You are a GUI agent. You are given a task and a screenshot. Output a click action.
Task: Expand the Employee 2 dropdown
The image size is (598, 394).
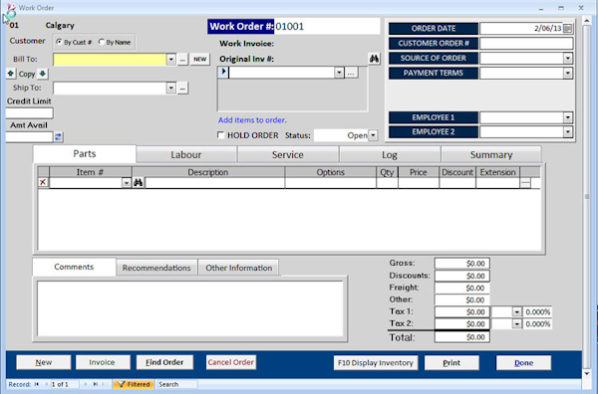point(567,131)
